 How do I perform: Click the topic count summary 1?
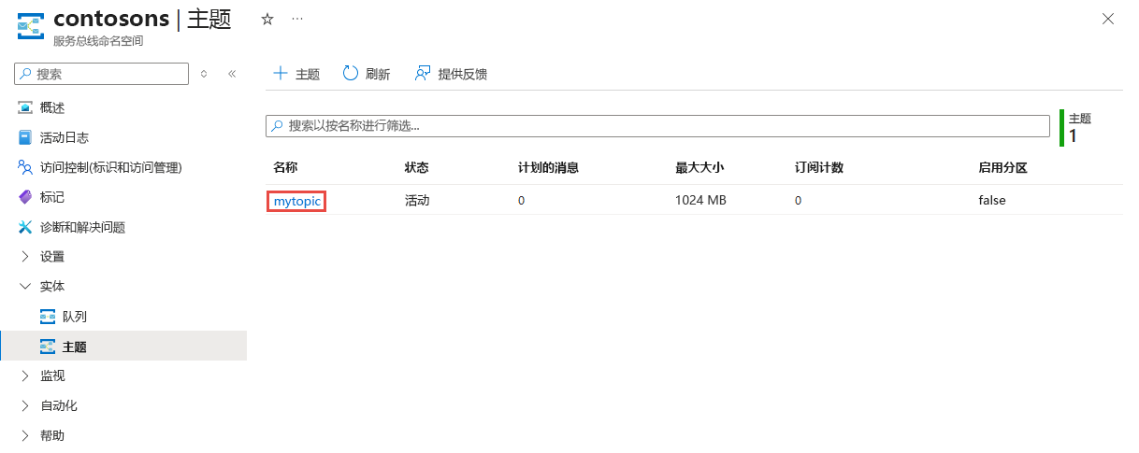(x=1073, y=136)
